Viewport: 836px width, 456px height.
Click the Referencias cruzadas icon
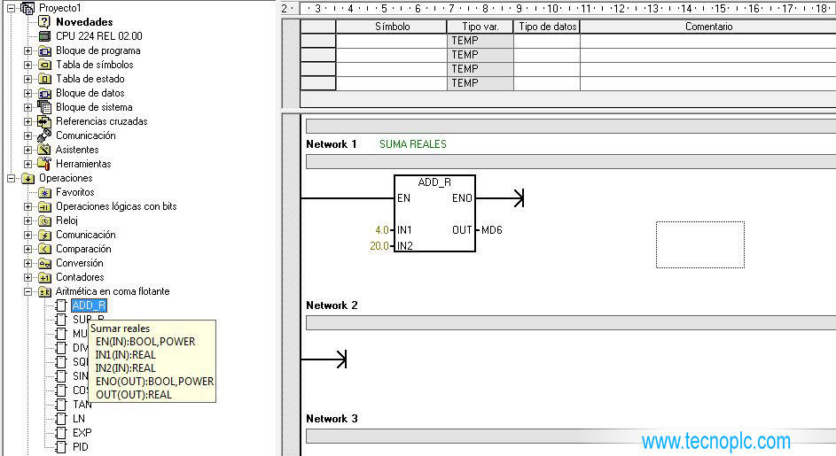click(44, 121)
